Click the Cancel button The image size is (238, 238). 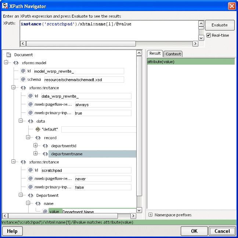tap(222, 231)
